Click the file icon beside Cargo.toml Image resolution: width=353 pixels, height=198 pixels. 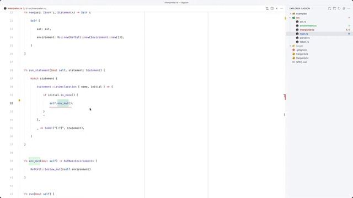point(293,58)
